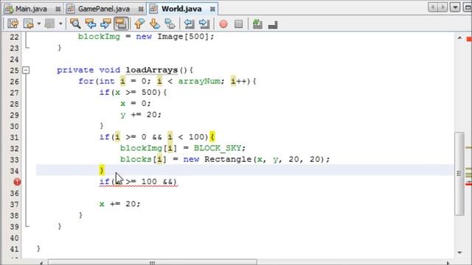Click the error marker on line 35
472x265 pixels.
click(x=17, y=182)
